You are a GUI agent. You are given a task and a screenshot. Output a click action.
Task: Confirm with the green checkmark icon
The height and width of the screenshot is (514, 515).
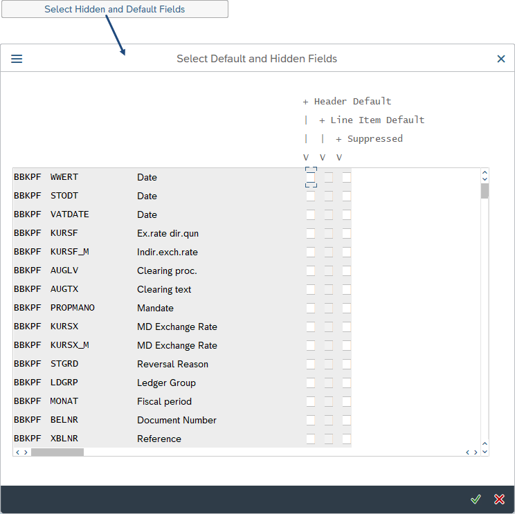click(476, 499)
